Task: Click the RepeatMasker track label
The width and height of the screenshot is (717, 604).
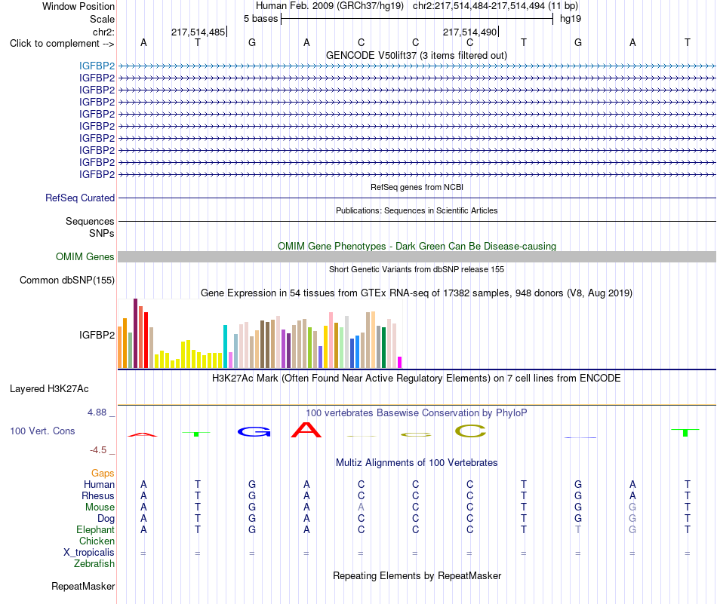Action: [83, 586]
